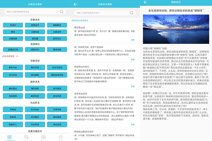Select the 开场白 category under 恋爱话术
The image size is (212, 141).
(13, 25)
